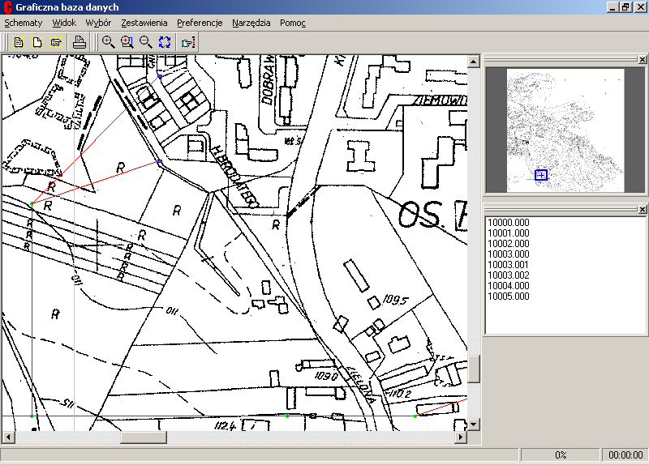Click the pointing hand selection icon
Image resolution: width=649 pixels, height=465 pixels.
(x=188, y=42)
